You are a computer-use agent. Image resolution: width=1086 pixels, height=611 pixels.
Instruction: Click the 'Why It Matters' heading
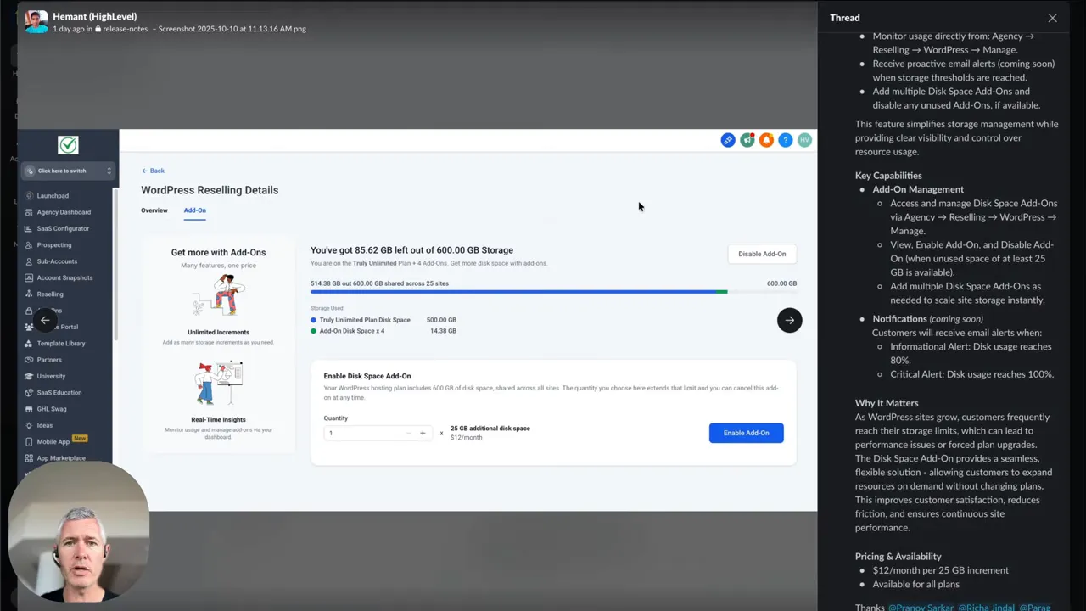(887, 403)
